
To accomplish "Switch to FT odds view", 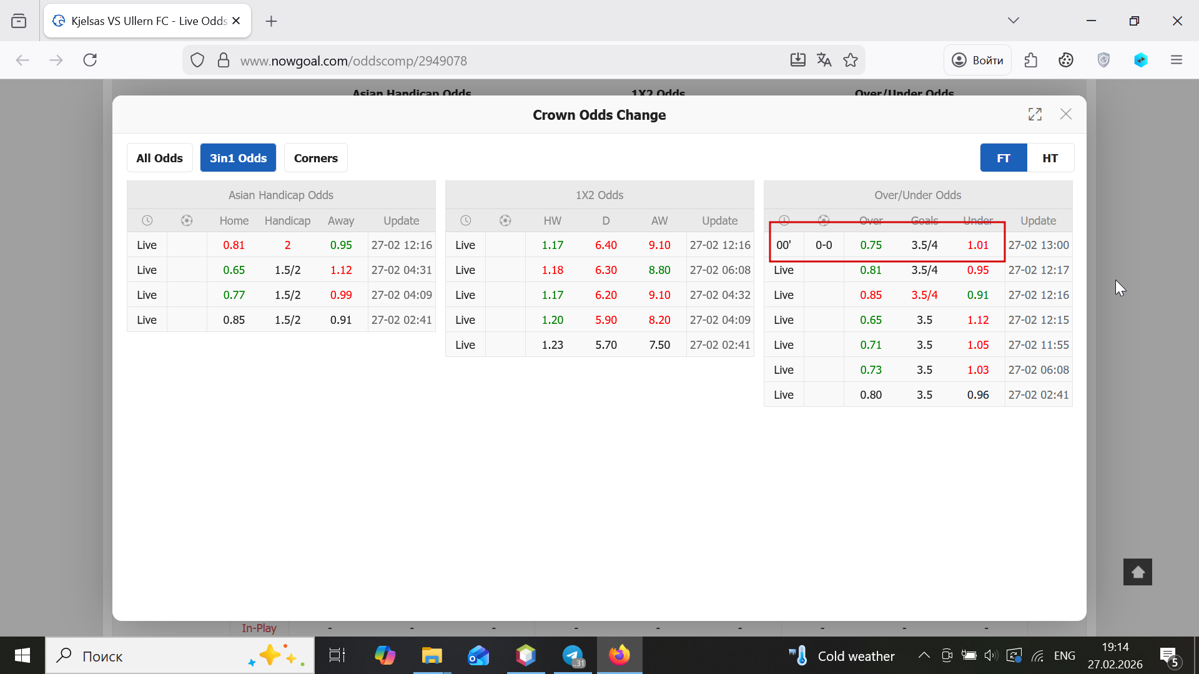I will point(1003,158).
